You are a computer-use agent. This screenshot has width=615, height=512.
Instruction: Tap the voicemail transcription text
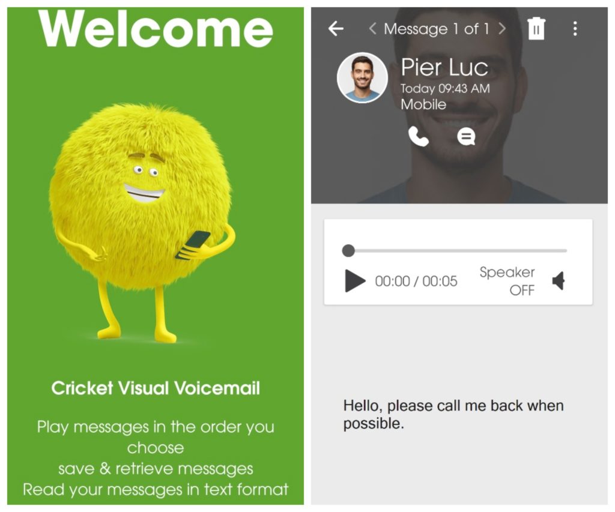(x=453, y=414)
